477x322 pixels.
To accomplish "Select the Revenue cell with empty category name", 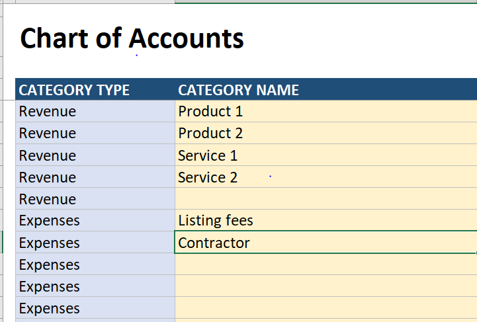I will pyautogui.click(x=95, y=198).
